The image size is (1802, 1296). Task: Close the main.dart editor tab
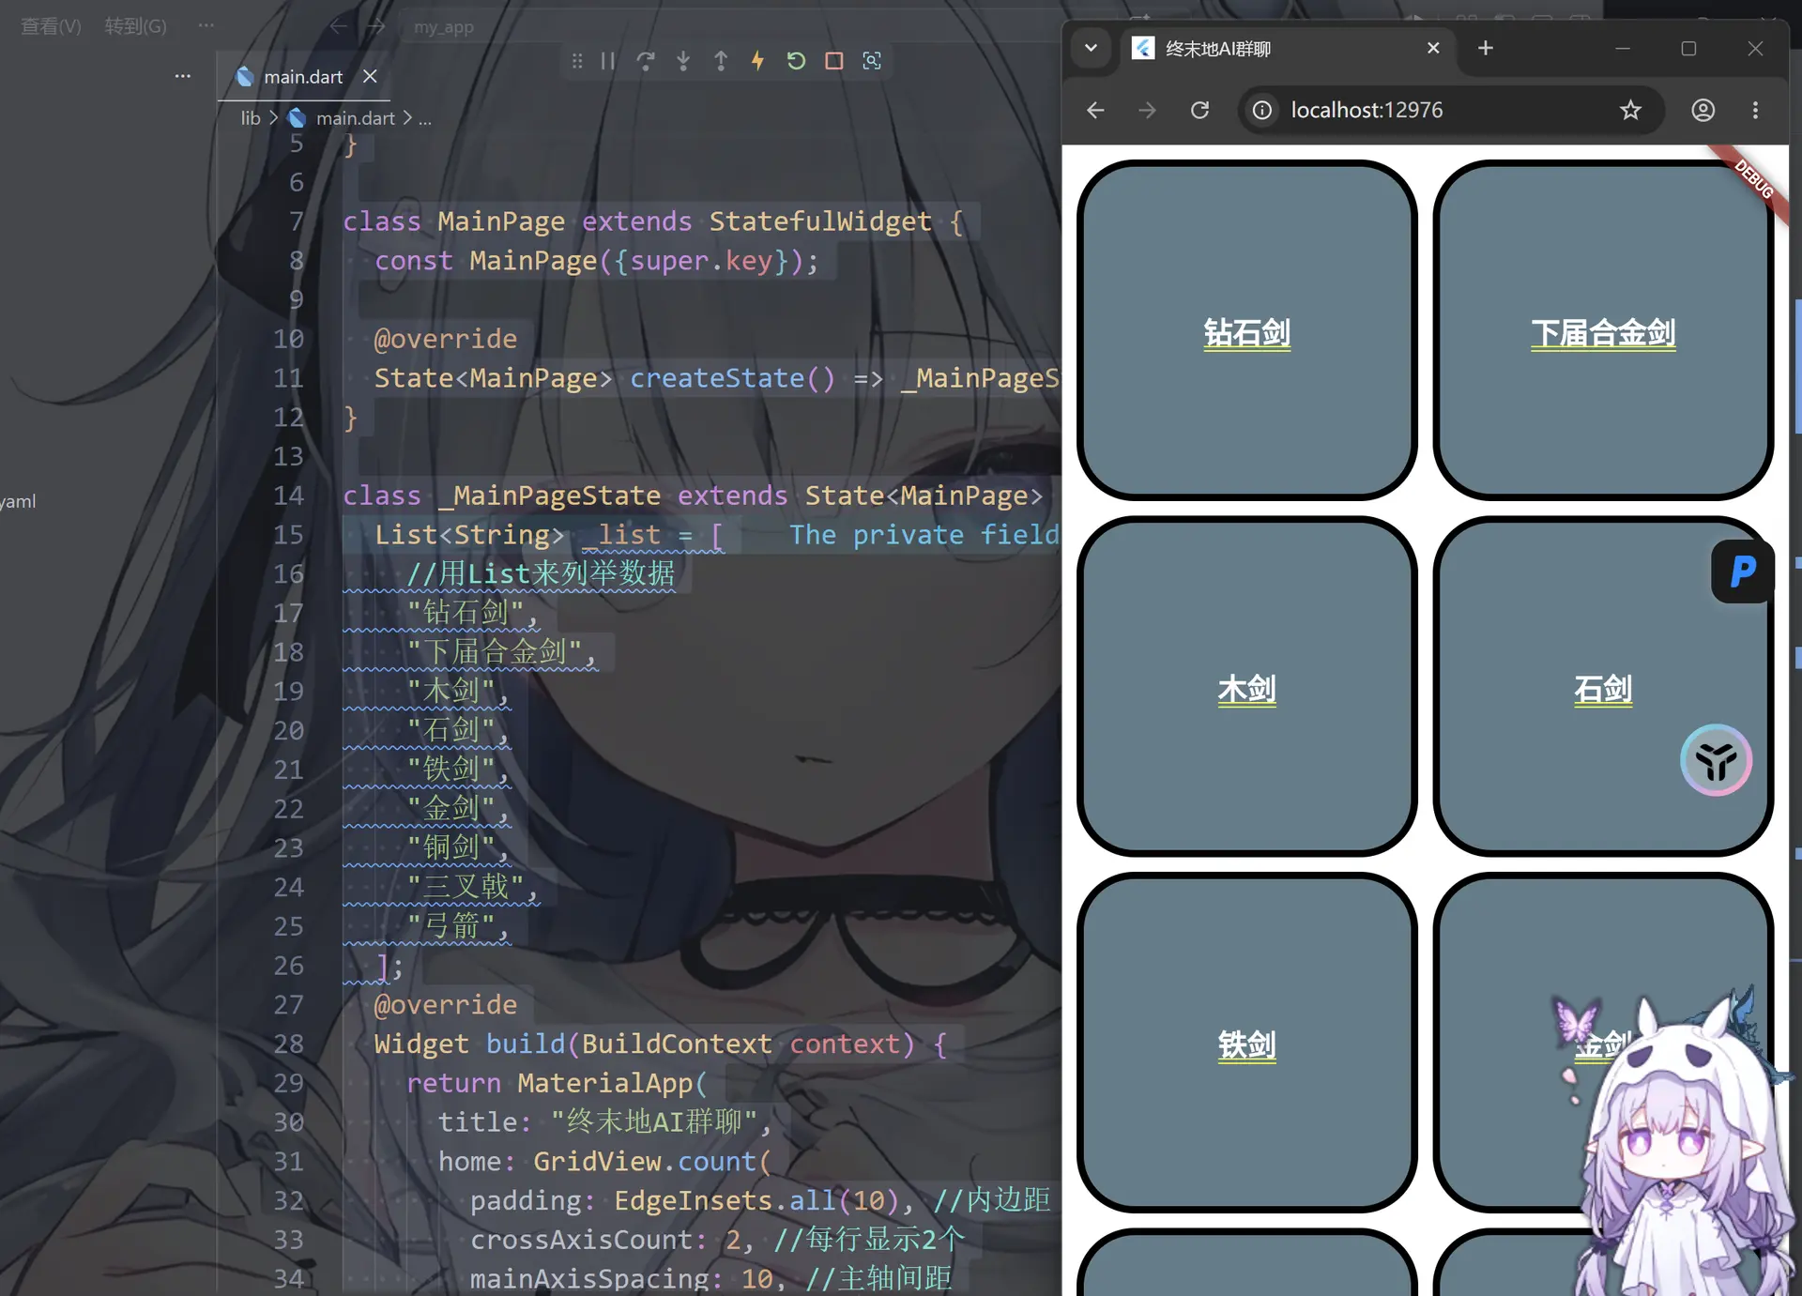point(371,76)
